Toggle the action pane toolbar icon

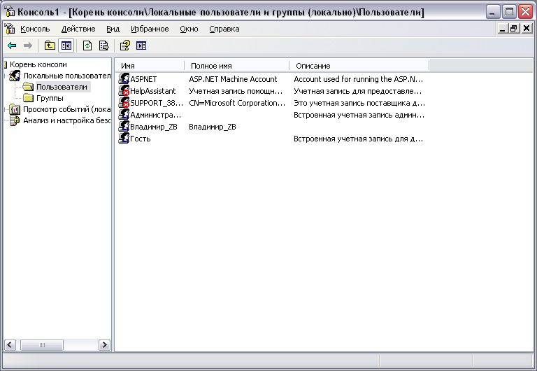[141, 45]
